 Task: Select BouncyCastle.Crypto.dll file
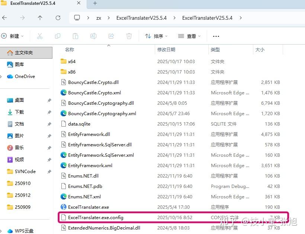(x=93, y=82)
